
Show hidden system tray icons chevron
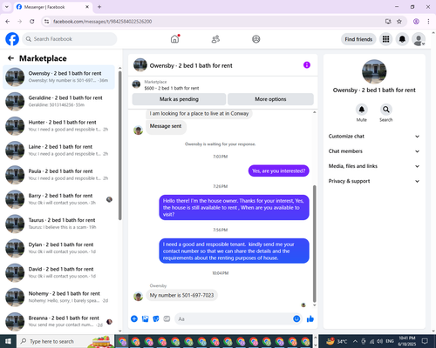point(355,341)
